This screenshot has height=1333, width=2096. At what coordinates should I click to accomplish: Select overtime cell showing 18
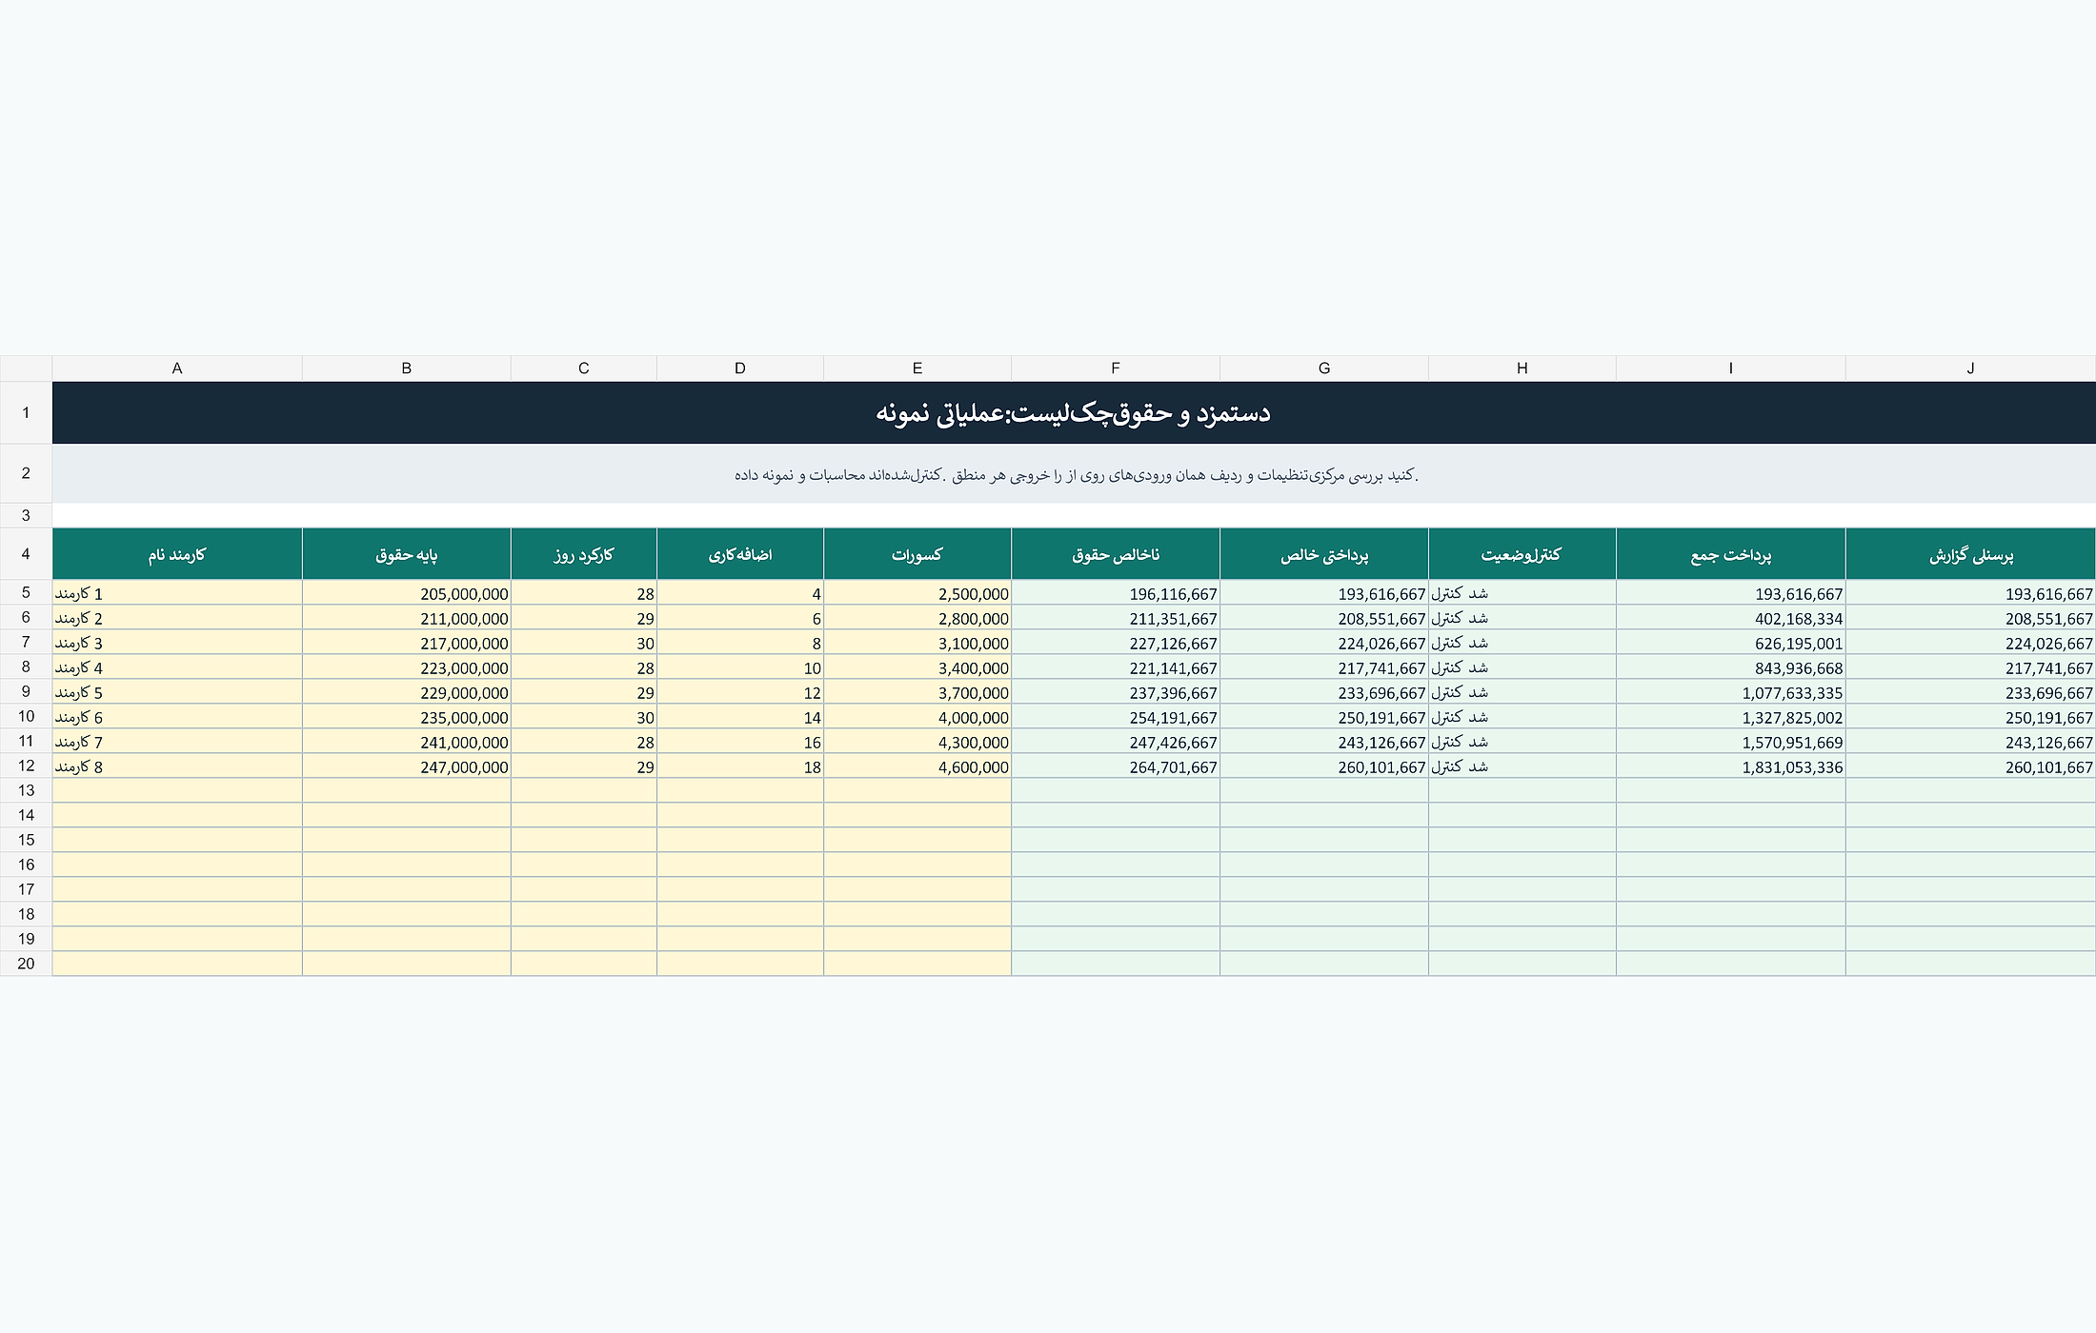coord(740,766)
